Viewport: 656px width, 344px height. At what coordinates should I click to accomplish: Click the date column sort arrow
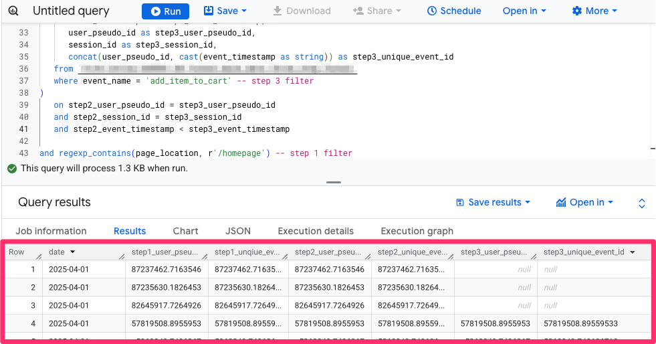[x=72, y=252]
